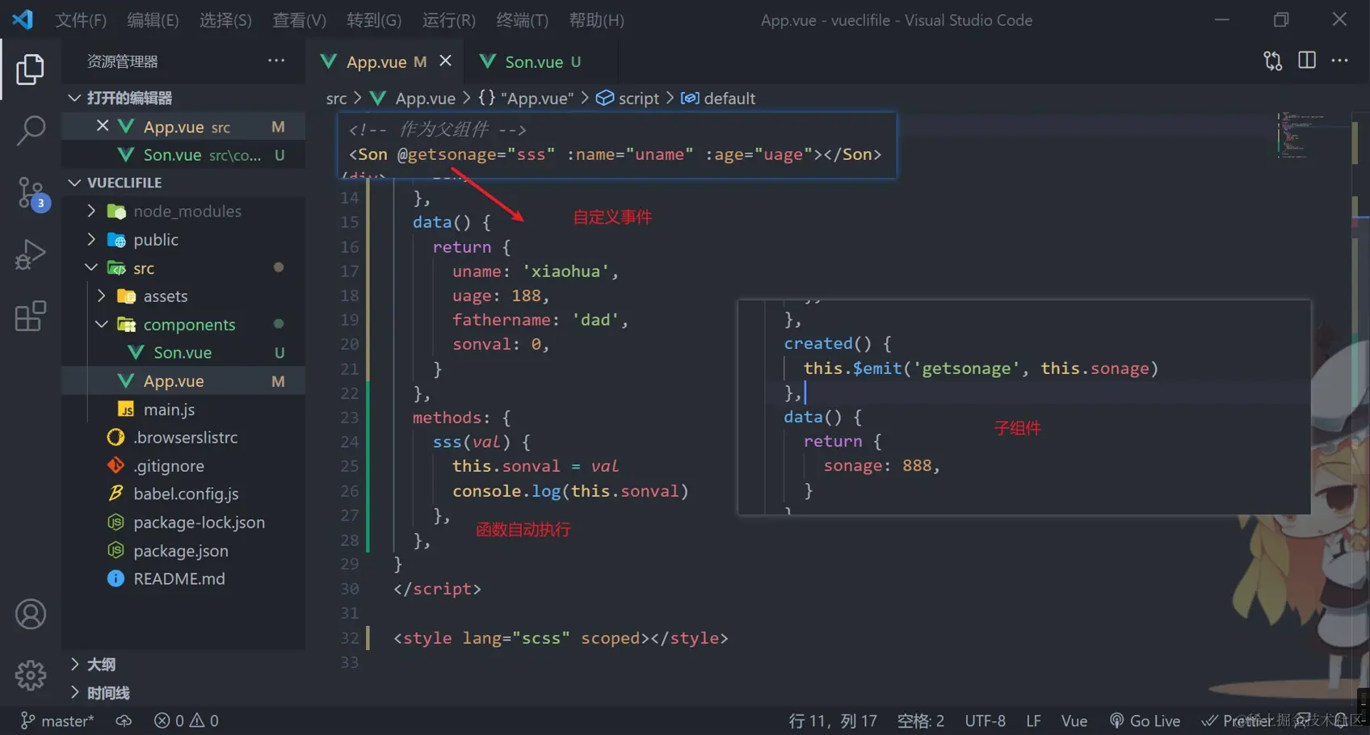Open the Search view in the activity bar
Viewport: 1370px width, 735px height.
coord(30,130)
